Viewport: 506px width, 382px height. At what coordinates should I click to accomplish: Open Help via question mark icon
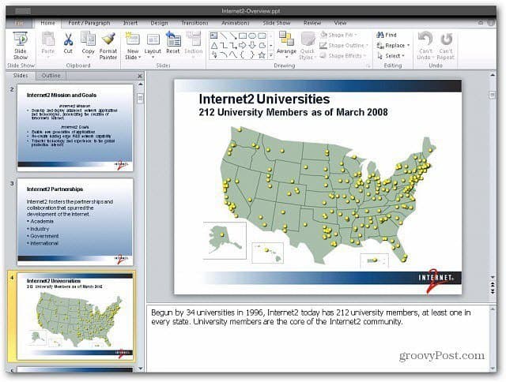click(491, 23)
